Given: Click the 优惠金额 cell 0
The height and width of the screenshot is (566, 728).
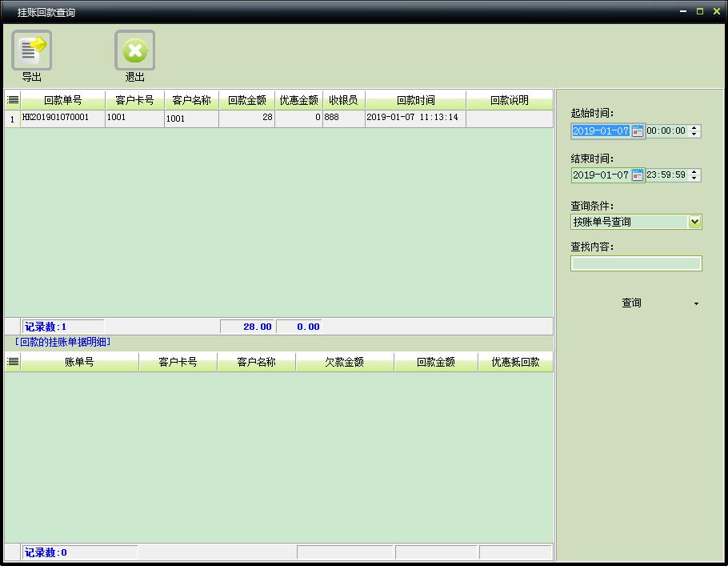Looking at the screenshot, I should tap(298, 118).
